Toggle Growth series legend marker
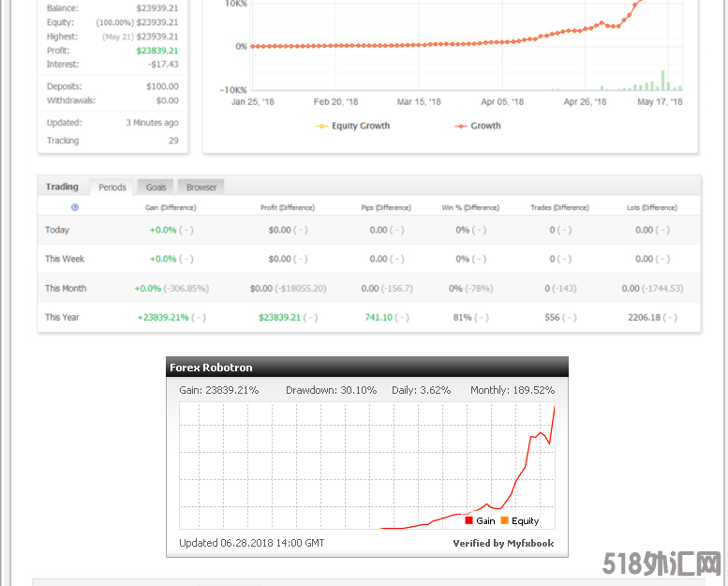The image size is (728, 586). coord(461,127)
